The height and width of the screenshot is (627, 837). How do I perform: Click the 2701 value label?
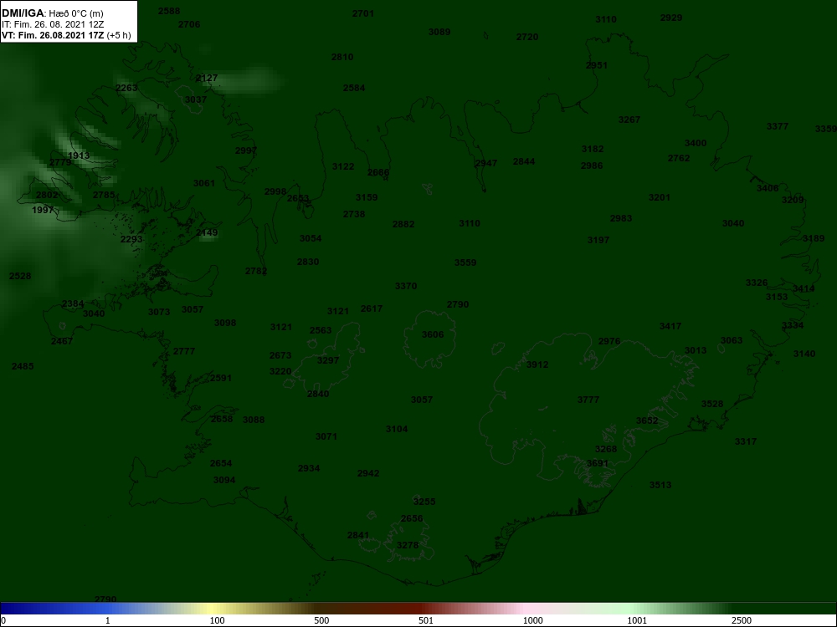(363, 13)
